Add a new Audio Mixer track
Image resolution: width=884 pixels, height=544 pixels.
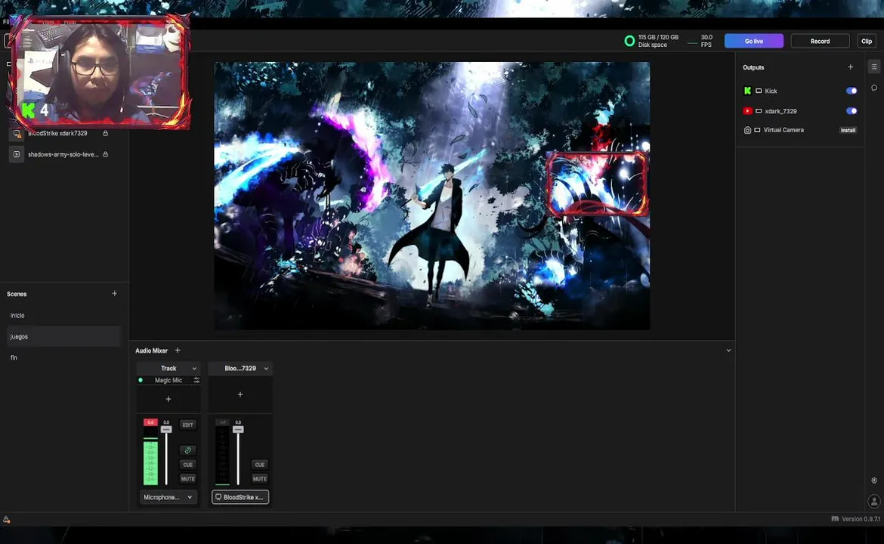tap(178, 350)
